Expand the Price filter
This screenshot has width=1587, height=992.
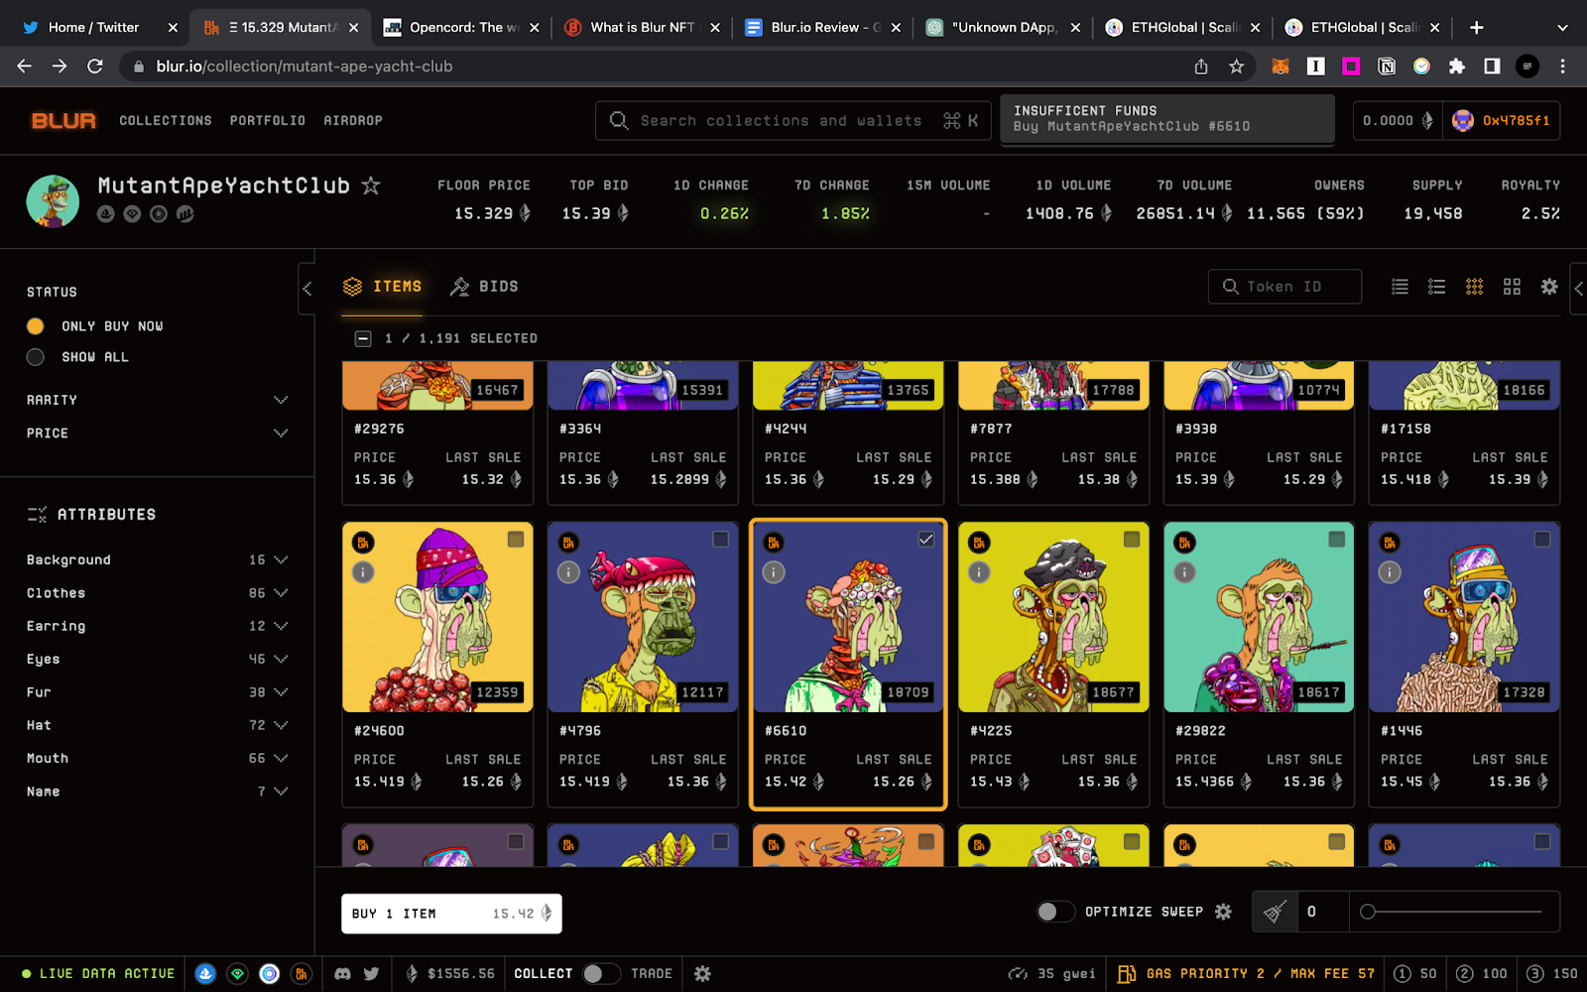pos(157,434)
